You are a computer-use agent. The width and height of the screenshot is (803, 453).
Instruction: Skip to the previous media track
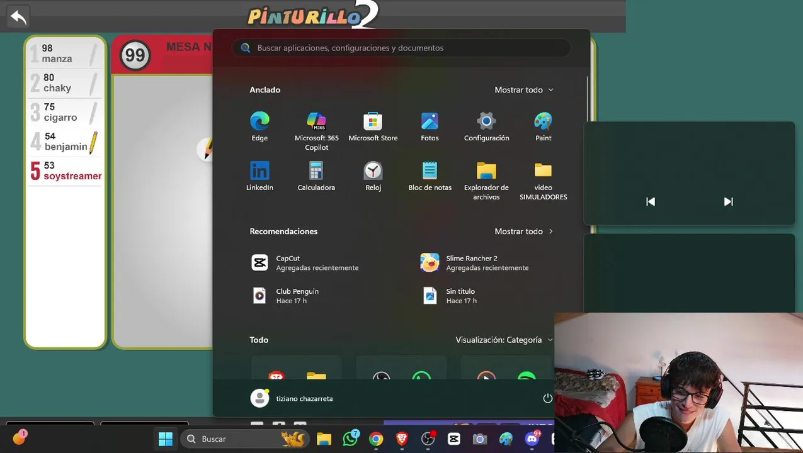(x=651, y=202)
